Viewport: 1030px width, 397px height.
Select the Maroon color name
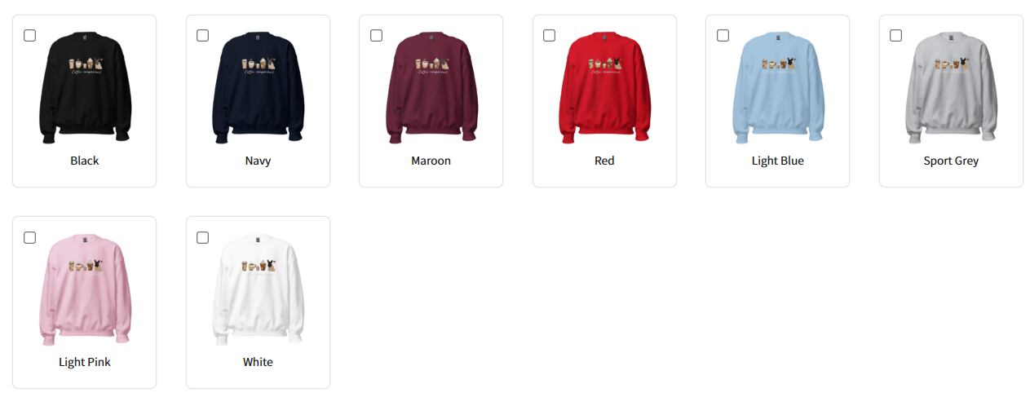(x=431, y=161)
